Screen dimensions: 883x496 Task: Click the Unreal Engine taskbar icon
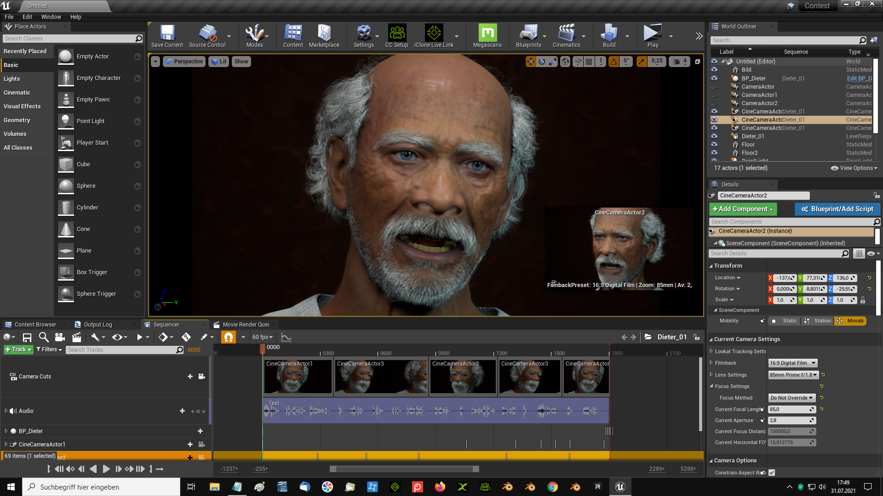(620, 487)
